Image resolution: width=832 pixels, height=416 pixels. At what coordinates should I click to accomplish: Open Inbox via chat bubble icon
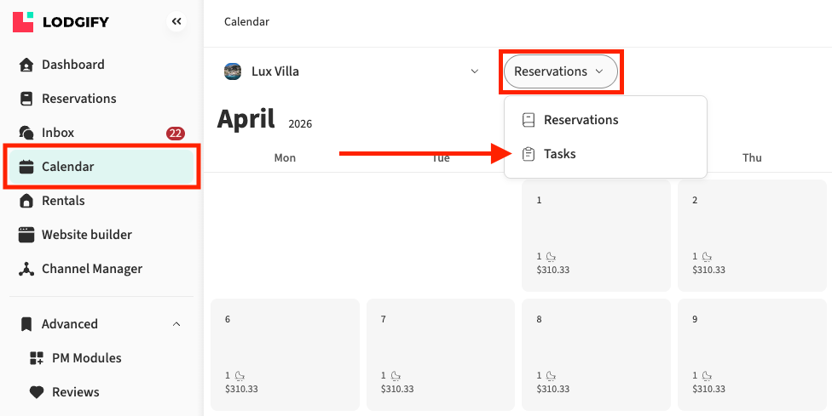[26, 133]
